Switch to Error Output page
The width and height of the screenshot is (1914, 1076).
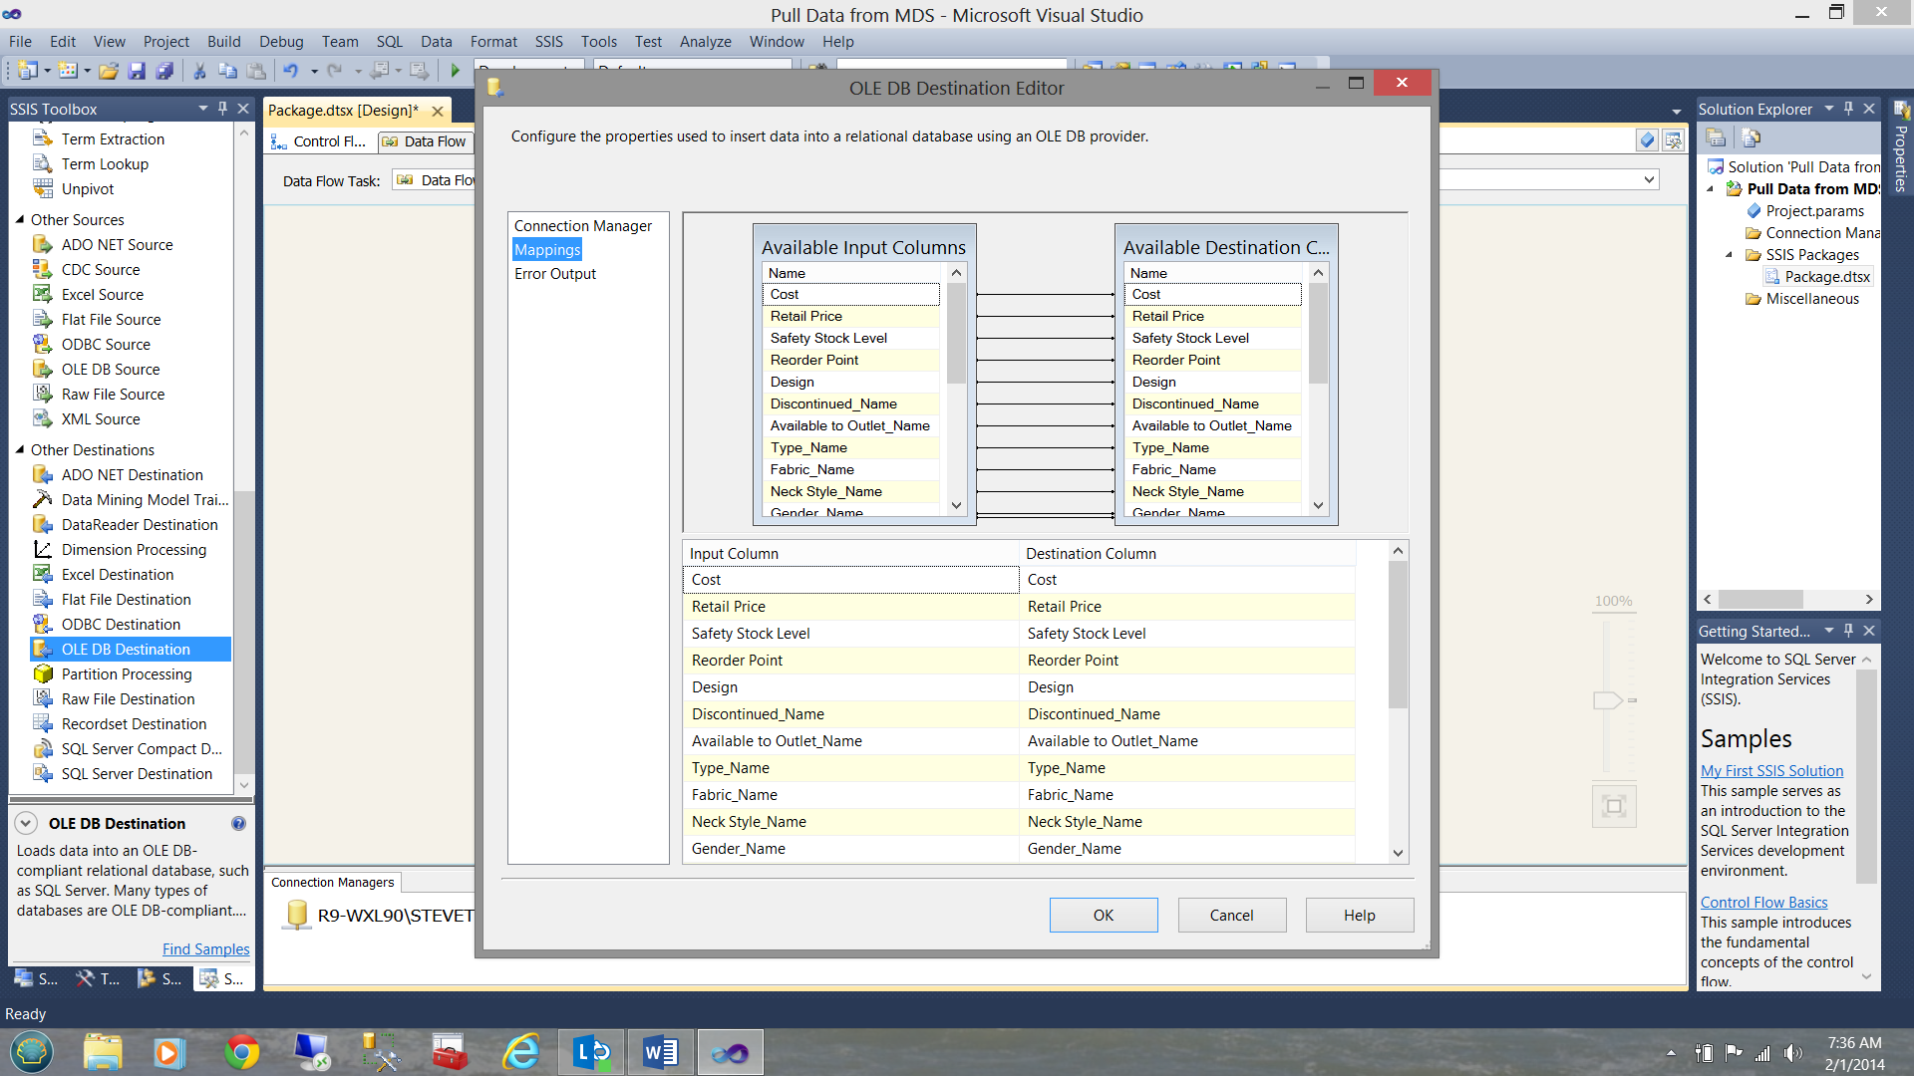click(555, 274)
